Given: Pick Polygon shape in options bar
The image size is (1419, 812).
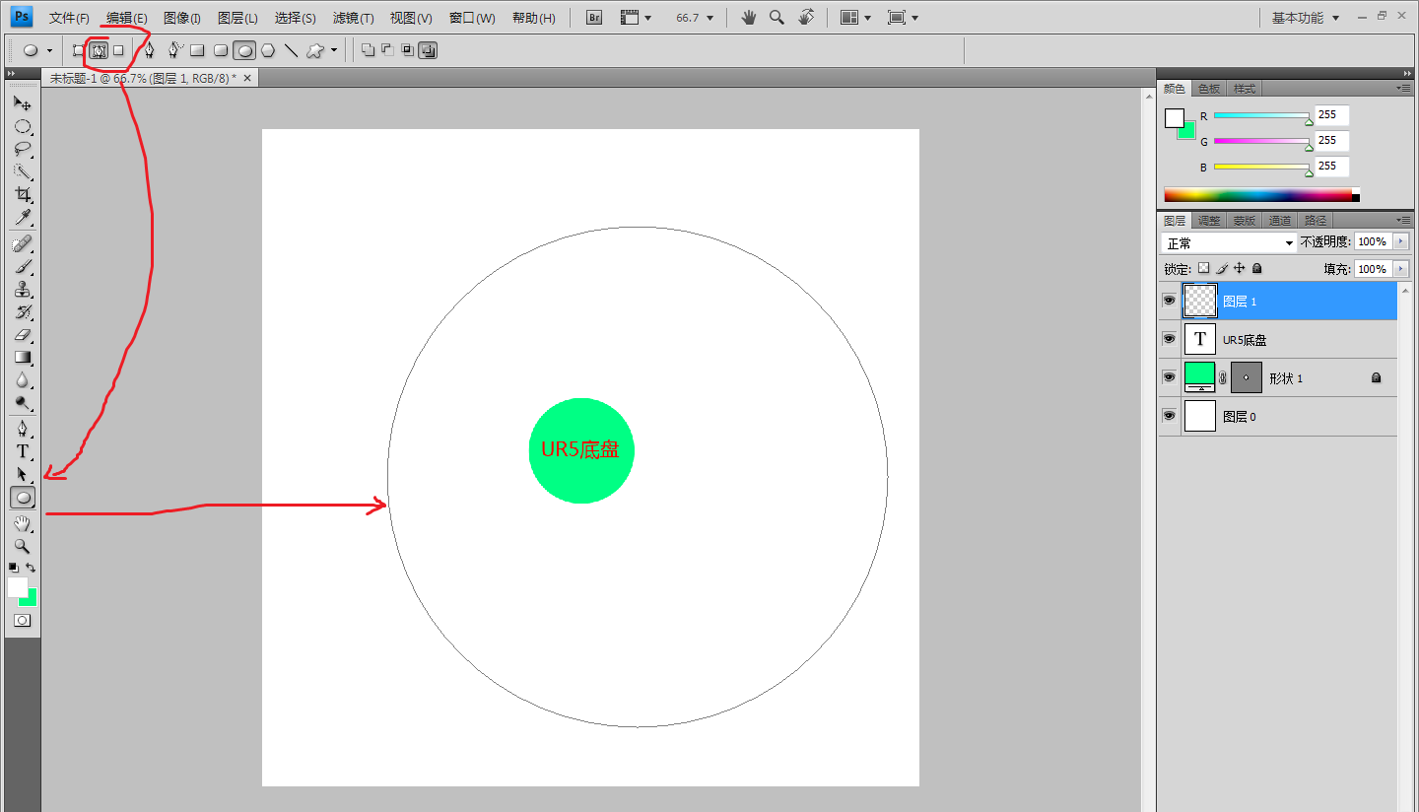Looking at the screenshot, I should click(268, 50).
